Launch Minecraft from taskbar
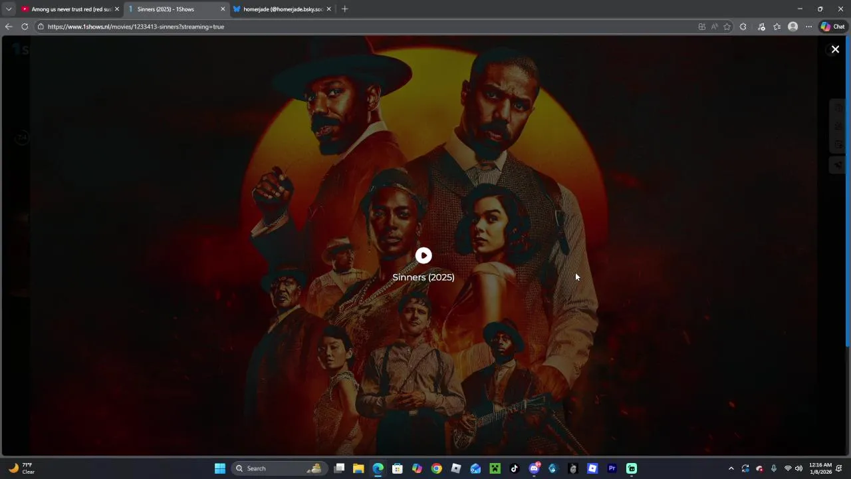The image size is (851, 479). 495,468
